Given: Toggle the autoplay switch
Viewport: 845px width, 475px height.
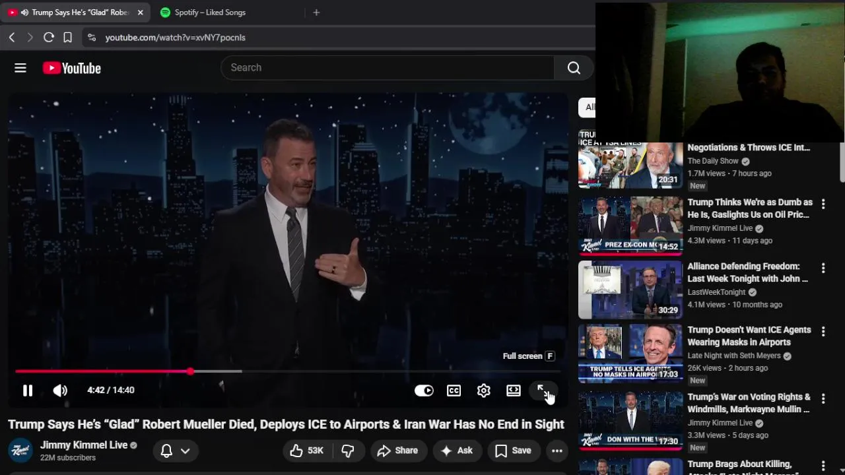Looking at the screenshot, I should 424,391.
